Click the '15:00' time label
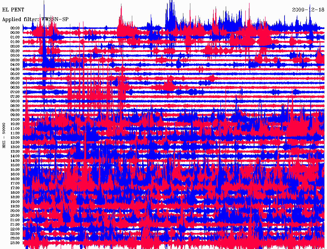This screenshot has height=249, width=327. (15, 165)
